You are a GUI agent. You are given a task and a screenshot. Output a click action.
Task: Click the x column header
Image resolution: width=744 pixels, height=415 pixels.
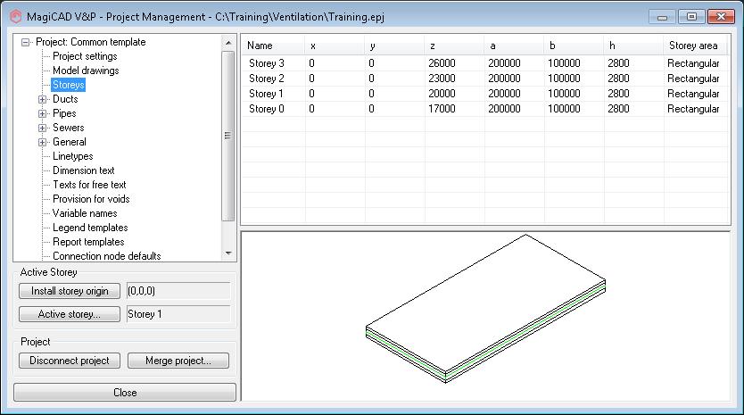click(x=335, y=46)
